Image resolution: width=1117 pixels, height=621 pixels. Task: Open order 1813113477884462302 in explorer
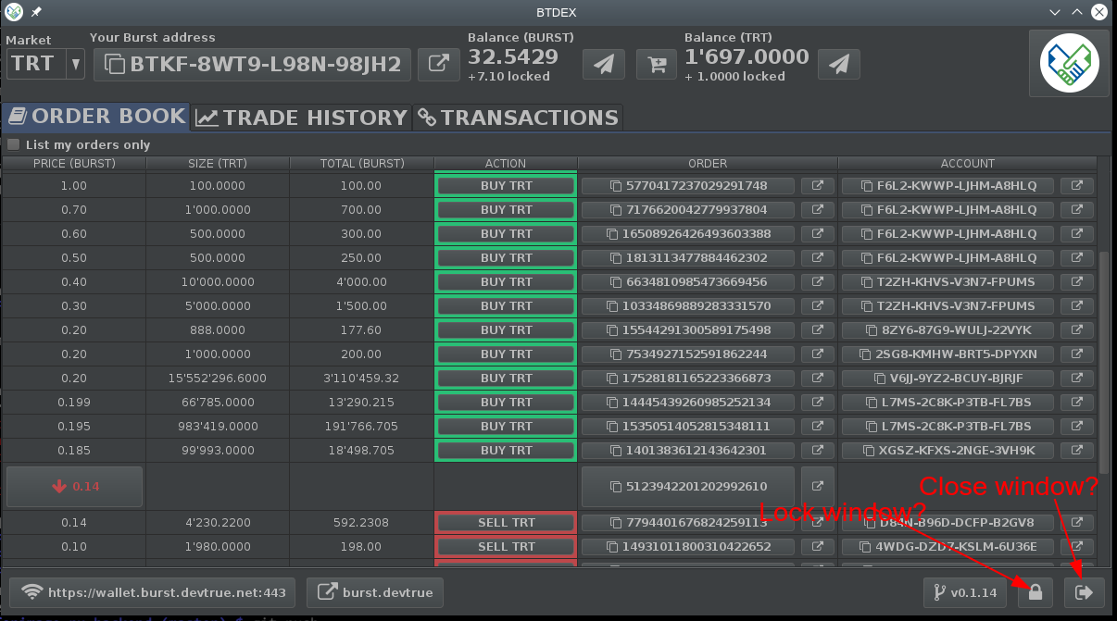coord(818,257)
